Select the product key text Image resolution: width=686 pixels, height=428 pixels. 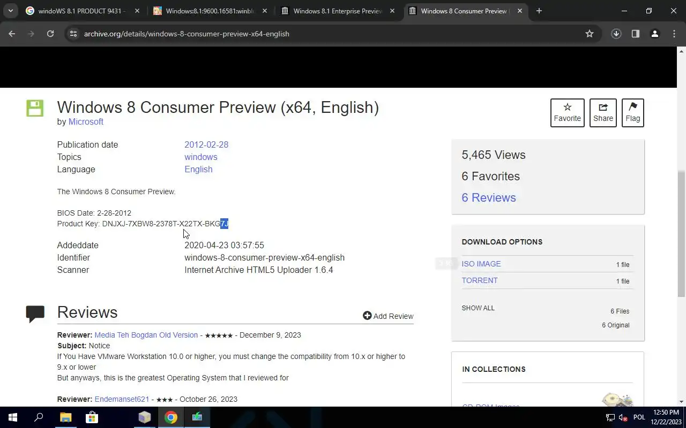[165, 224]
